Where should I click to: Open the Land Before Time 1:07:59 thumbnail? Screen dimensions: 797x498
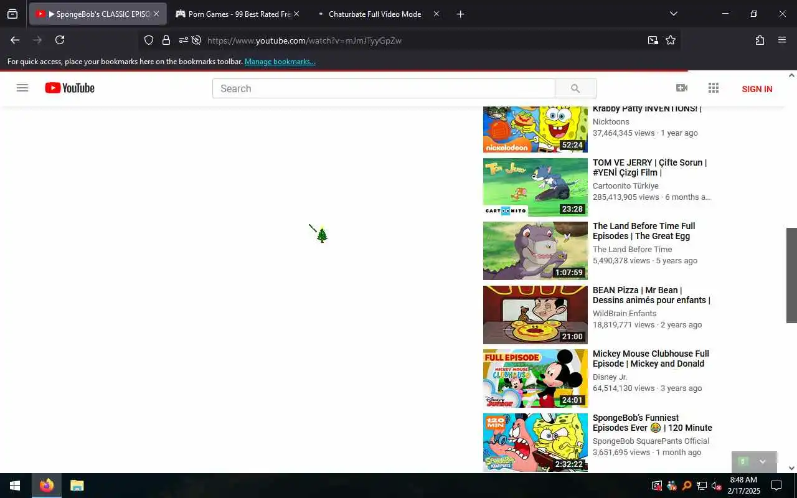point(535,251)
